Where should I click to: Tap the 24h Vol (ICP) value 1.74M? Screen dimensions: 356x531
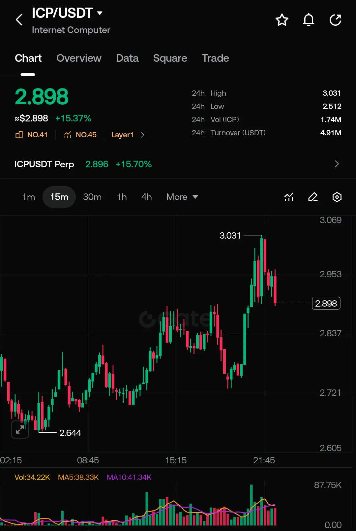[331, 119]
